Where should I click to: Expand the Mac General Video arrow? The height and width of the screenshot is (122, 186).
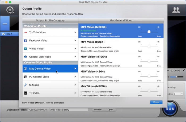(75, 69)
